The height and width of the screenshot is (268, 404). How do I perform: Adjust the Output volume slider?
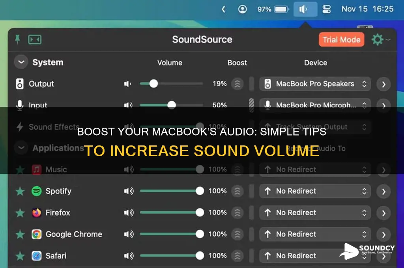click(171, 84)
